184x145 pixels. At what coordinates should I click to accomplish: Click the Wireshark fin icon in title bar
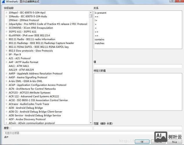(3, 2)
